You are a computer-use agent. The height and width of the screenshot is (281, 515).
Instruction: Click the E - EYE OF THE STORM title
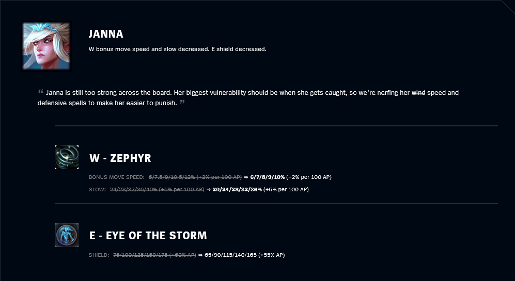148,236
